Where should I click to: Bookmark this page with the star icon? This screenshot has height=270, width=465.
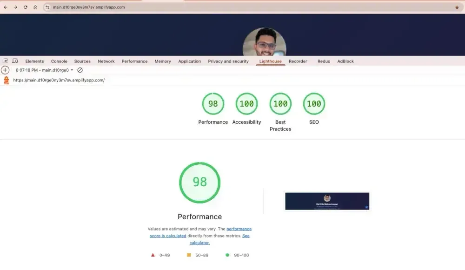point(457,7)
